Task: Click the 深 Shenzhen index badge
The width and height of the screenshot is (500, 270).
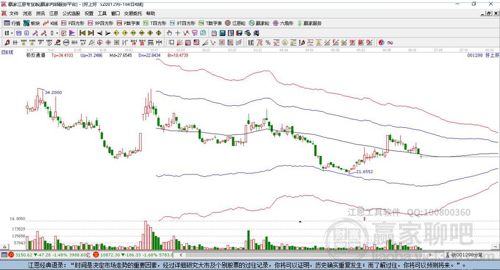Action: (96, 255)
